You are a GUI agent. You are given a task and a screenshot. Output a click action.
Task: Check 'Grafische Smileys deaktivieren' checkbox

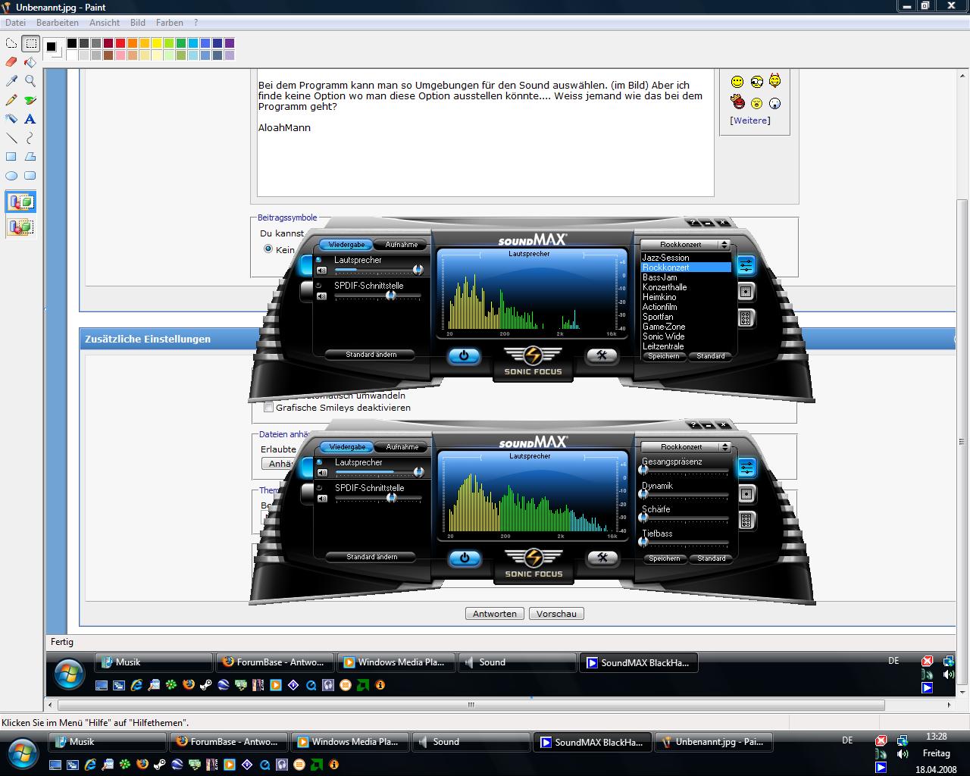coord(268,408)
